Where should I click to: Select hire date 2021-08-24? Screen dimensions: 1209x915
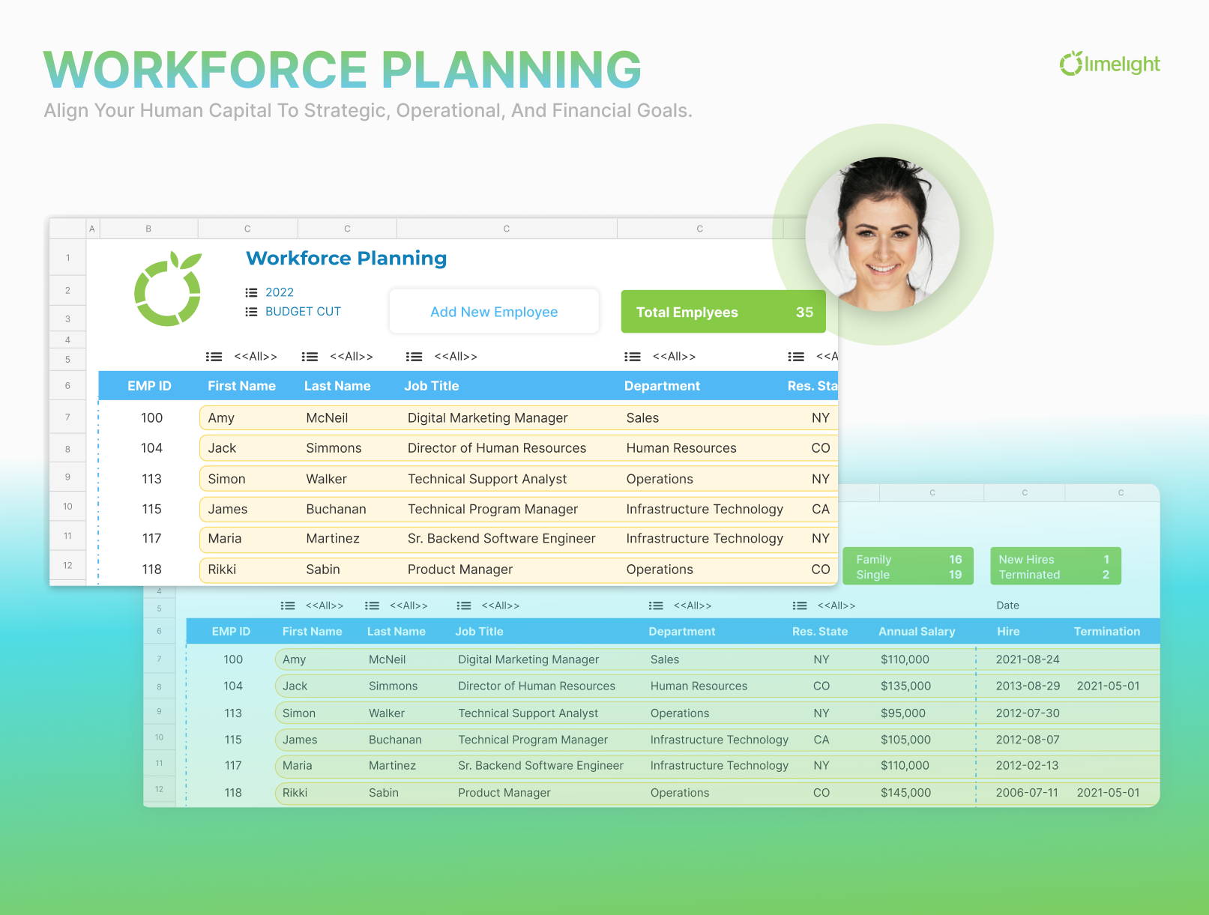click(x=1028, y=659)
